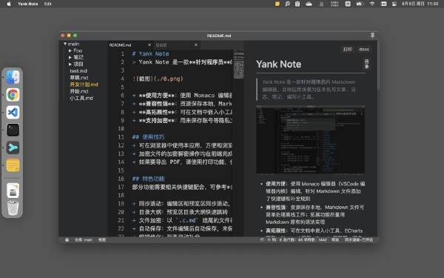
Task: Open the 视图 menu in the status bar
Action: [x=102, y=239]
